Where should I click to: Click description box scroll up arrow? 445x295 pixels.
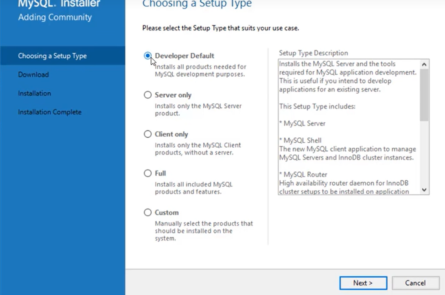click(424, 65)
